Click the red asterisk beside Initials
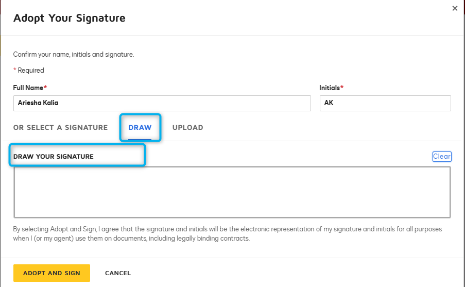This screenshot has height=287, width=465. pyautogui.click(x=342, y=87)
